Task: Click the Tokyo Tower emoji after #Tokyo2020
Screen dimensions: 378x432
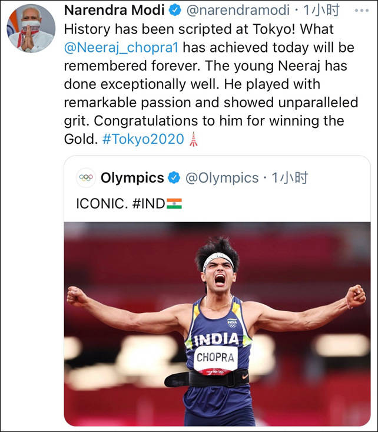Action: tap(193, 140)
